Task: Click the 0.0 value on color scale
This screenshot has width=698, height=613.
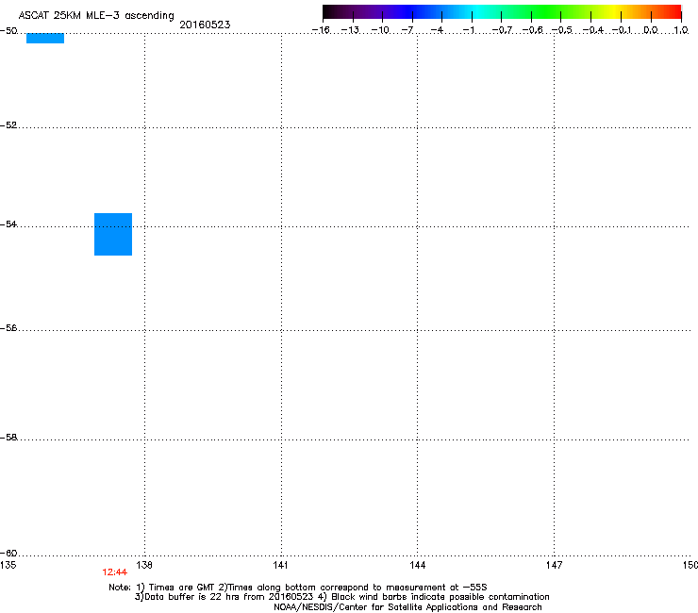Action: pyautogui.click(x=651, y=30)
